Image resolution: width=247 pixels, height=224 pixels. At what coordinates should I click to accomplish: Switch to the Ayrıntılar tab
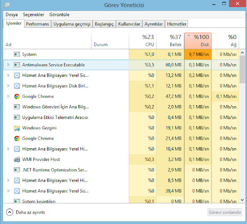click(154, 24)
